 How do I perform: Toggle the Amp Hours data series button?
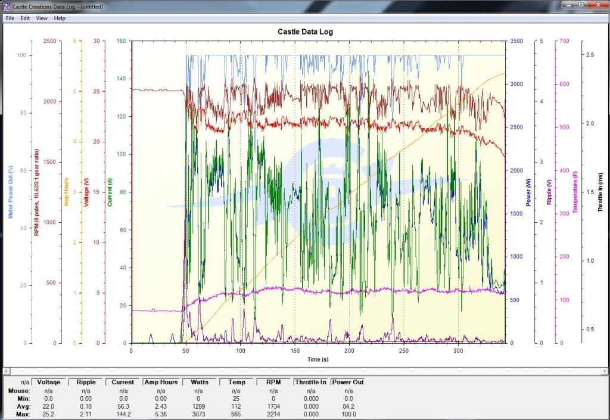(x=161, y=382)
